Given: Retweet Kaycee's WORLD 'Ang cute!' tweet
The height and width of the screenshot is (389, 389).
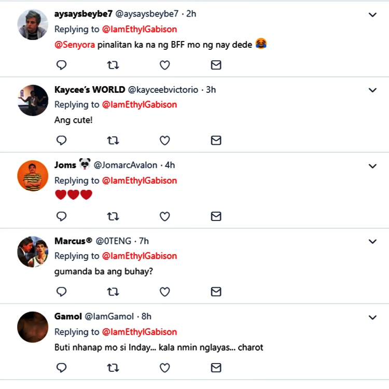Looking at the screenshot, I should point(113,141).
